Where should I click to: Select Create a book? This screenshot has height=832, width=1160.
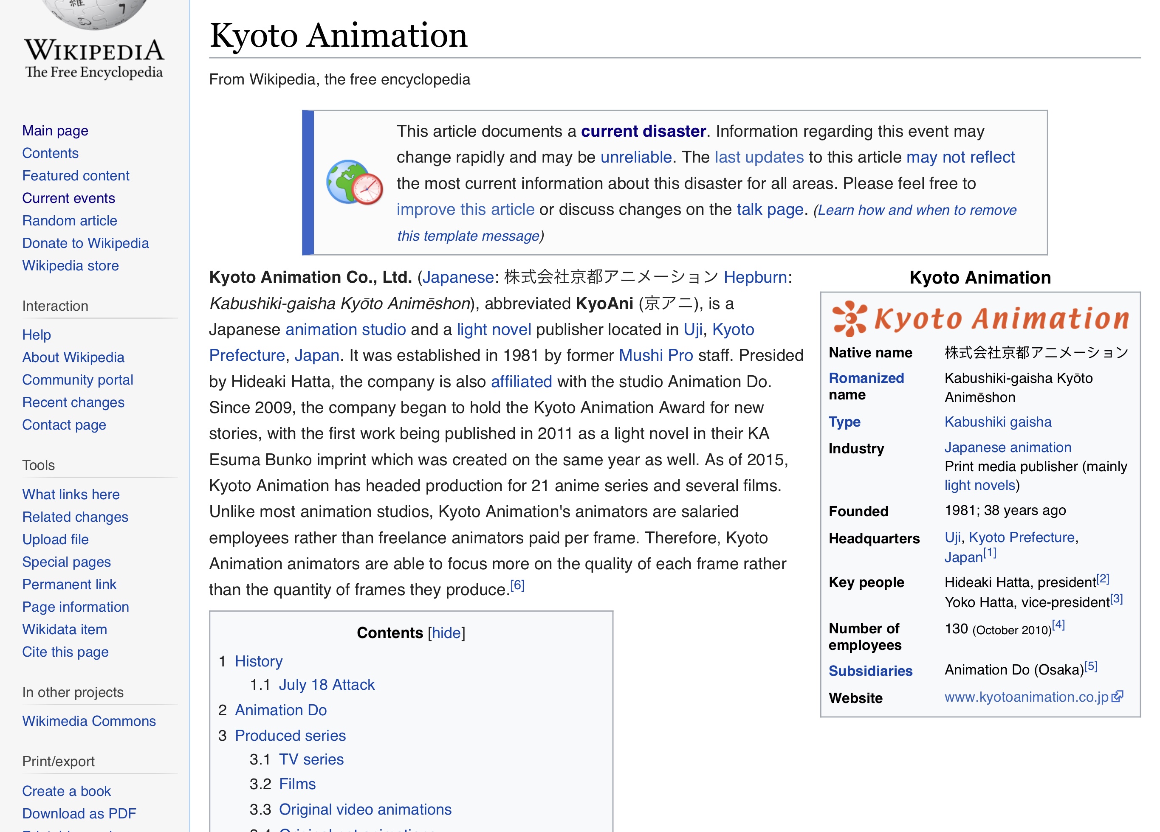[67, 791]
